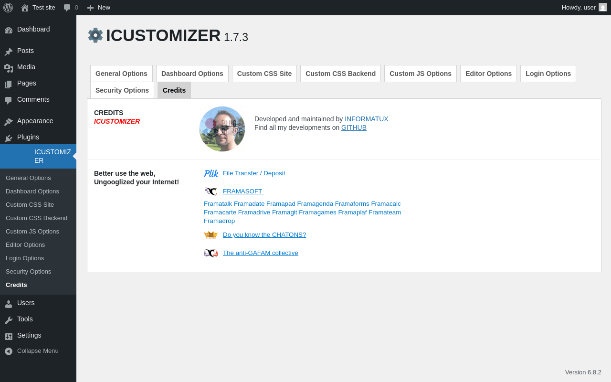Viewport: 611px width, 382px height.
Task: Click the Posts pin icon
Action: pos(9,51)
